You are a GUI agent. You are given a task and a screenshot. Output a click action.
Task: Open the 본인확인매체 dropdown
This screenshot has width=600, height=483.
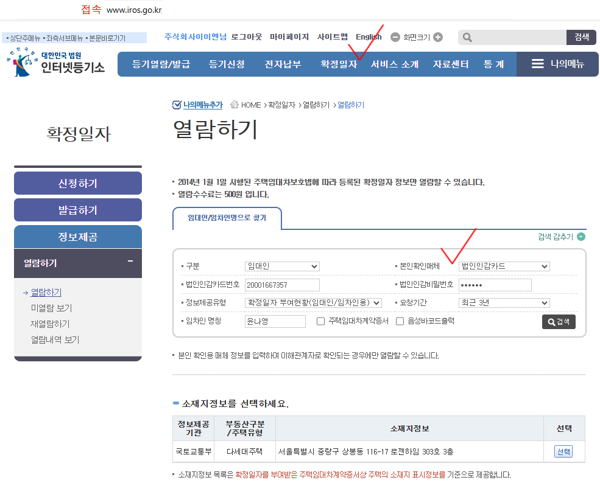click(x=504, y=266)
